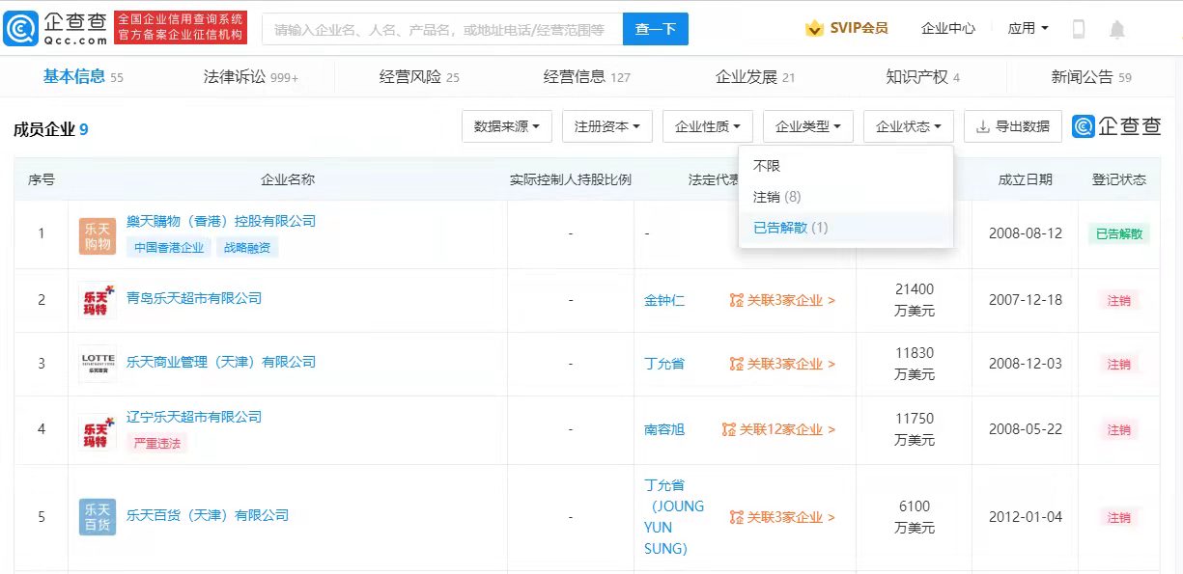Open 乐天百货（天津）有限公司 company page
The width and height of the screenshot is (1183, 574).
tap(208, 515)
